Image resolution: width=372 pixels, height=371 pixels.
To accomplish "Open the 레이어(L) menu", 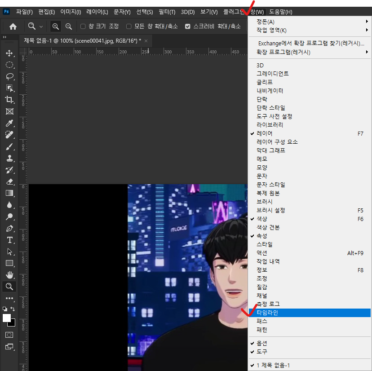I will 97,12.
